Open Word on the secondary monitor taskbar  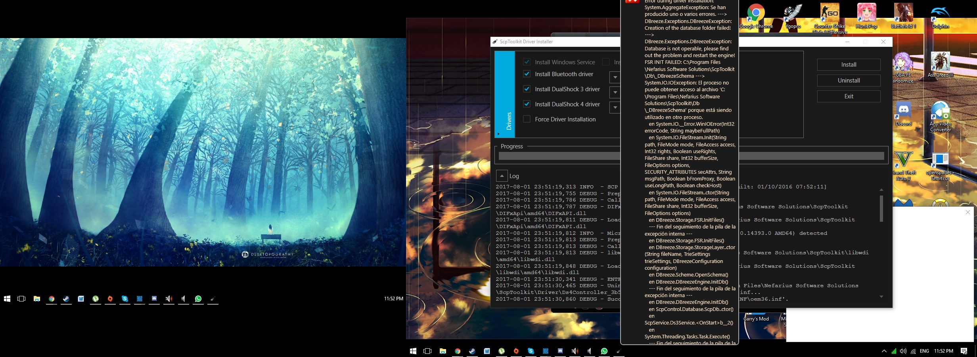81,299
